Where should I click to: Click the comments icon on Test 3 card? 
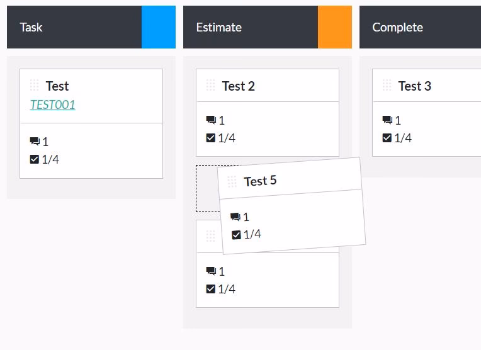click(x=387, y=120)
